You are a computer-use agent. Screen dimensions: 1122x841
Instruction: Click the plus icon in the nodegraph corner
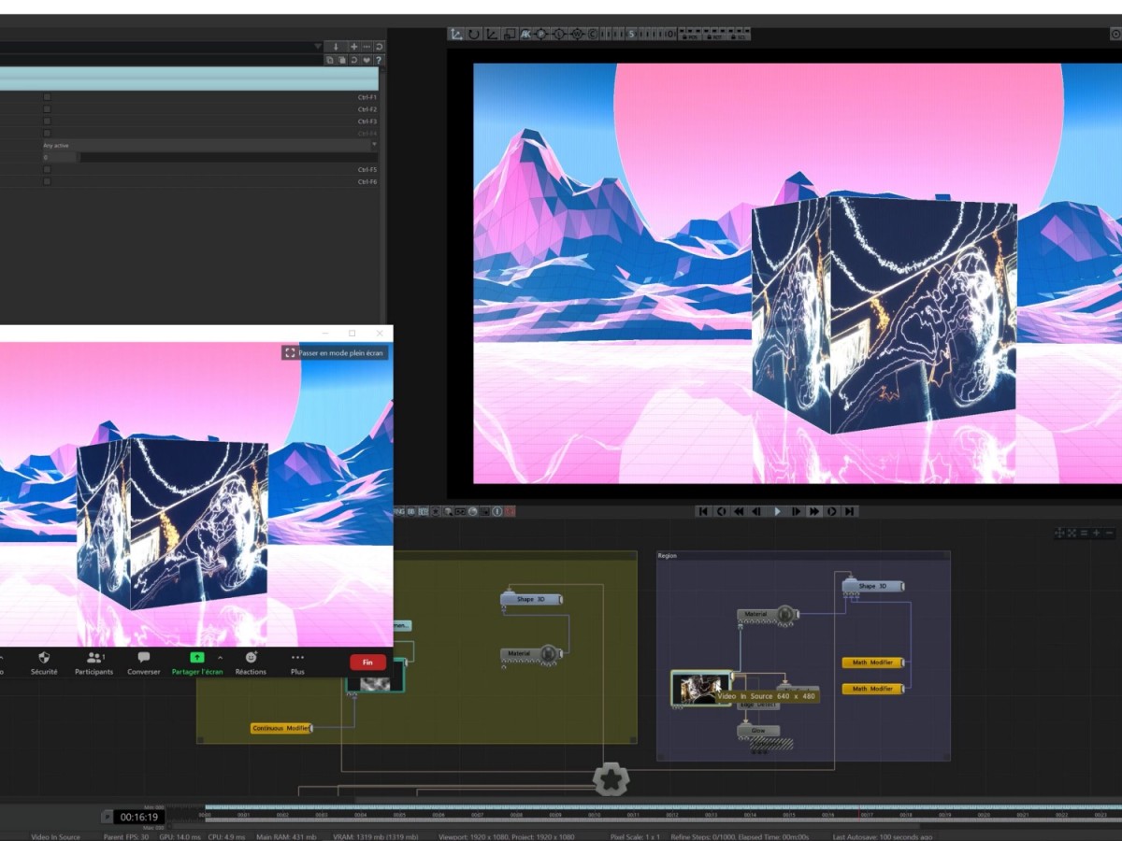pyautogui.click(x=1096, y=533)
